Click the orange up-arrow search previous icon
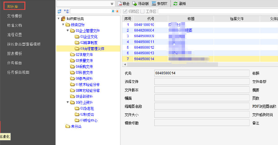 [117, 11]
